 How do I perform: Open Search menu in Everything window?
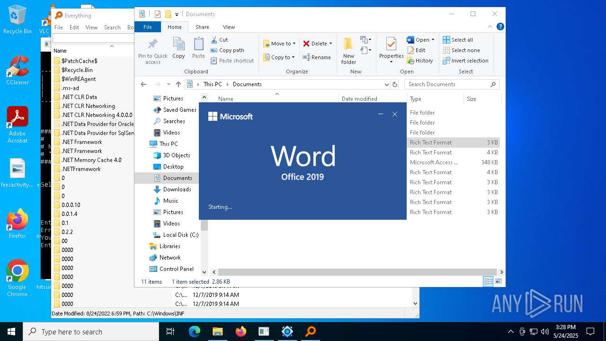112,27
